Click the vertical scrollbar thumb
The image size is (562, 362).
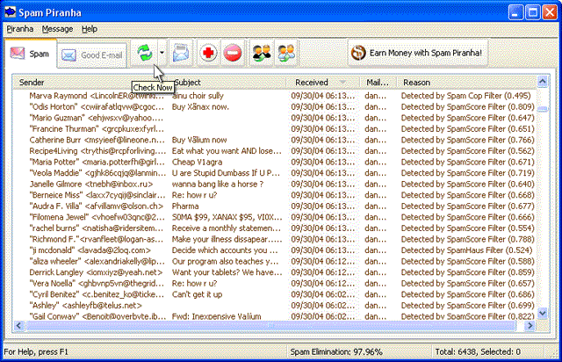click(x=543, y=109)
